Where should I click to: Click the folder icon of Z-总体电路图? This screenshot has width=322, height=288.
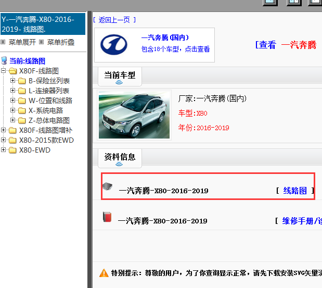click(x=22, y=120)
